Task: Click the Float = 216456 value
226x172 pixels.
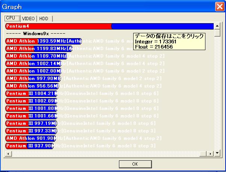Action: point(154,47)
